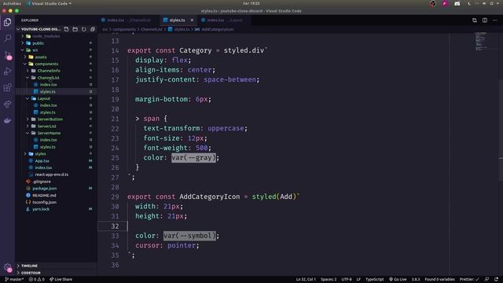Open Docker view in activity bar
503x283 pixels.
click(x=7, y=120)
